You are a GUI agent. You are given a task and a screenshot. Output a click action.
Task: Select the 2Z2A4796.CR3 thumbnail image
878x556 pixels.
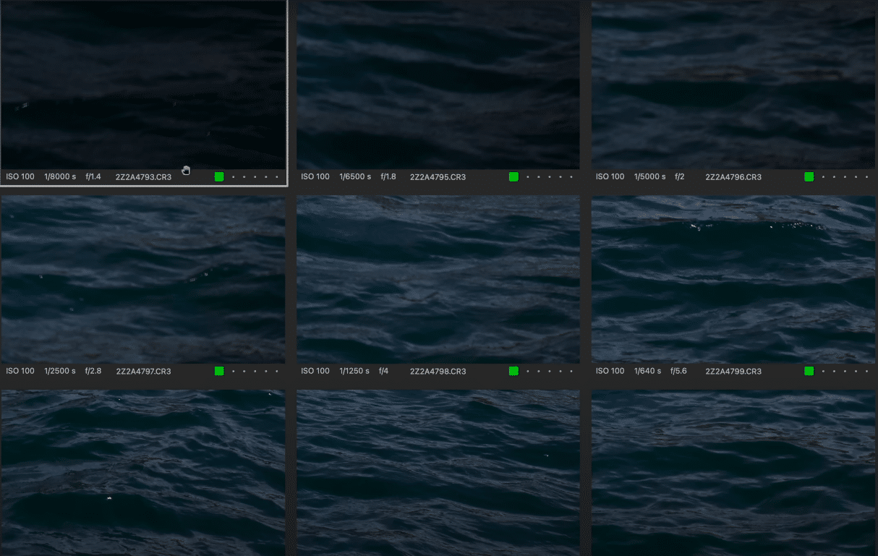tap(733, 85)
